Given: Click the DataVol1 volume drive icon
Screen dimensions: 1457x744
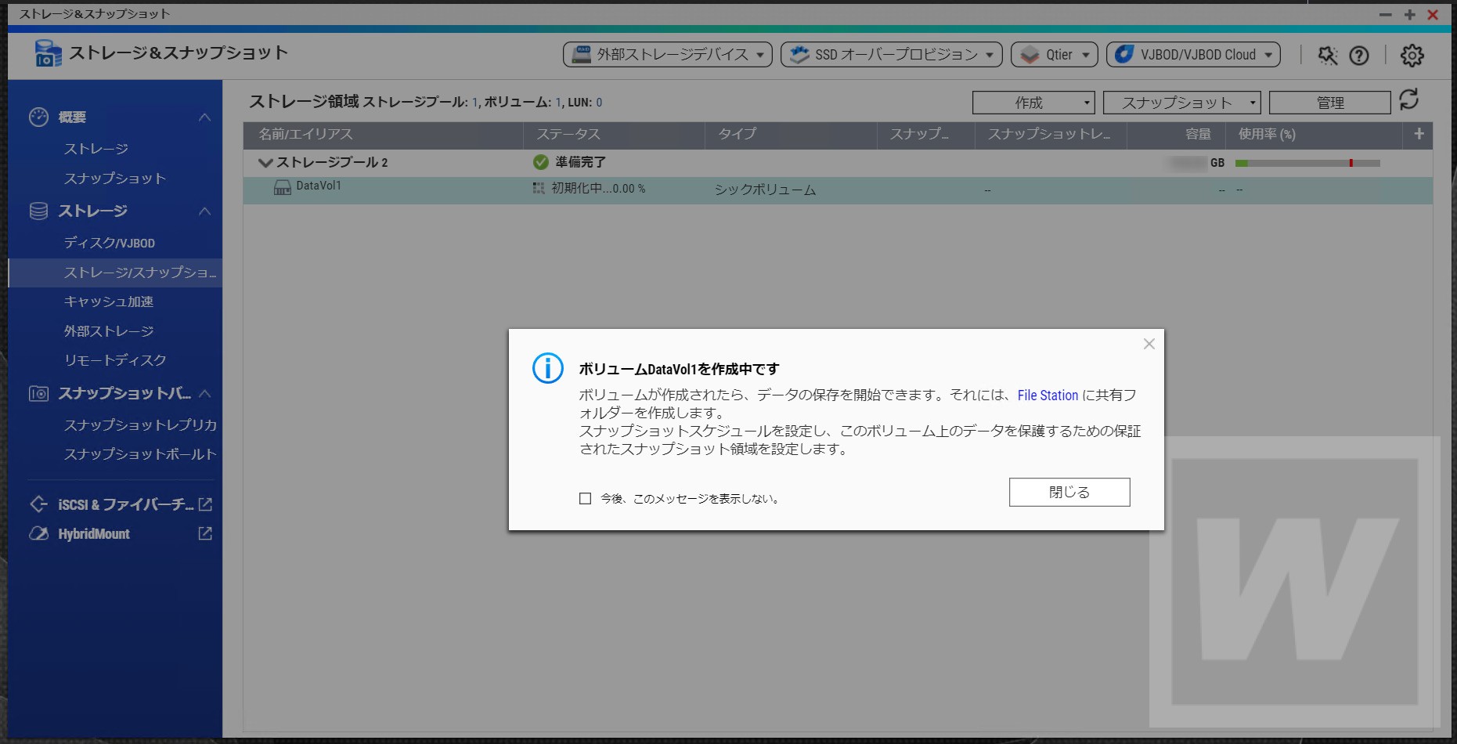Looking at the screenshot, I should coord(283,188).
